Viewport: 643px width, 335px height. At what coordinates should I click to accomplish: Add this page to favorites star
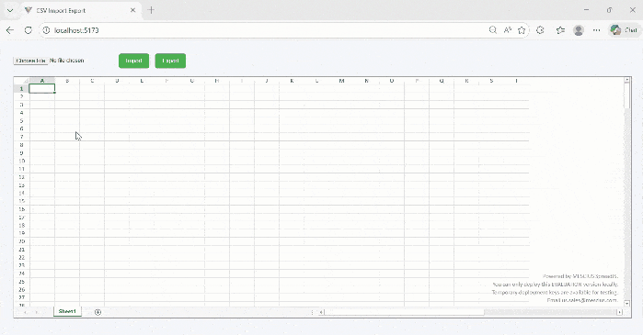[522, 30]
